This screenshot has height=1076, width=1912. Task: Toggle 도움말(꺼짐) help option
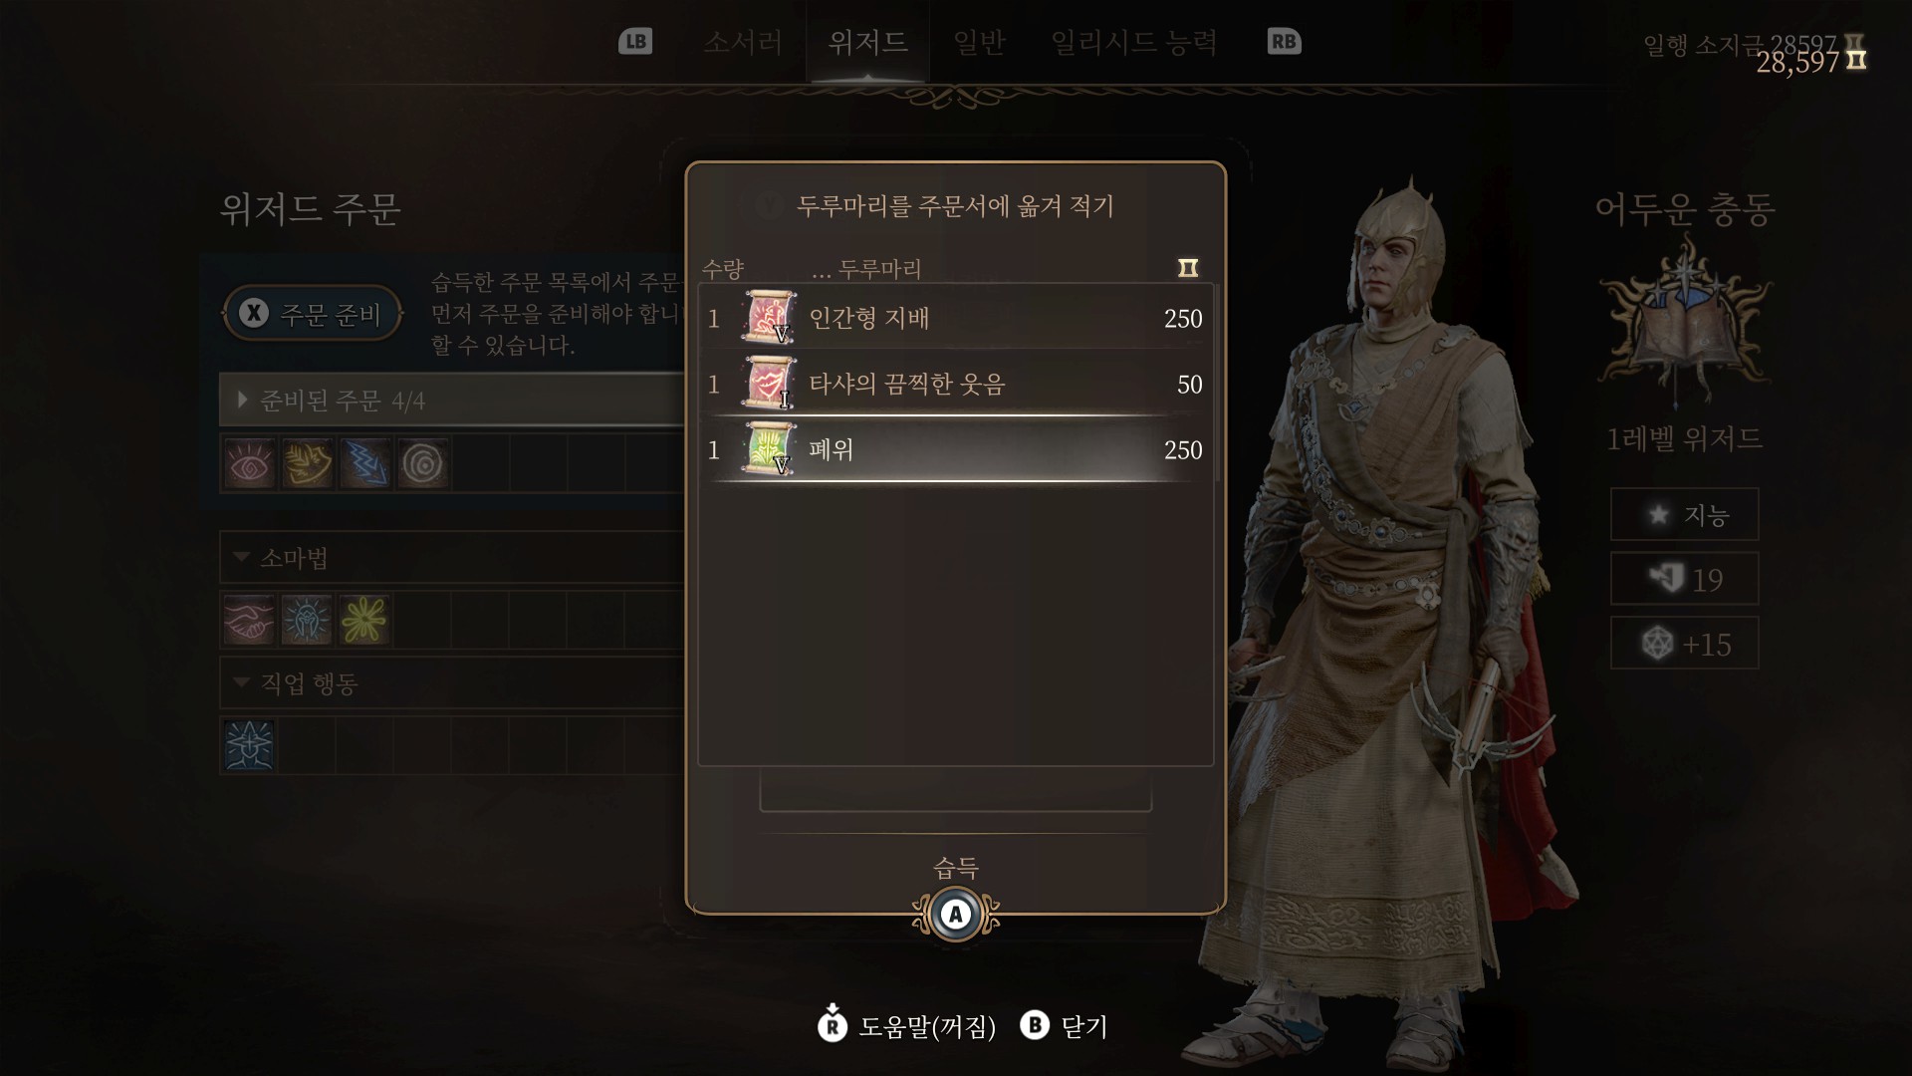click(x=907, y=1025)
